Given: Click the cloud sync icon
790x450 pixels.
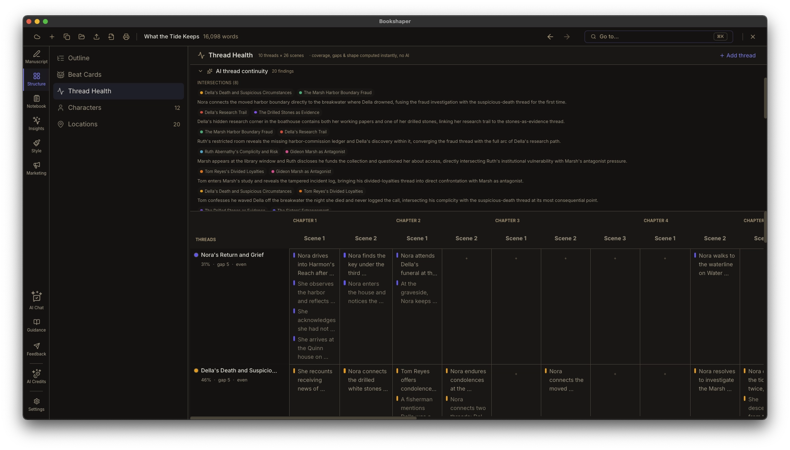Looking at the screenshot, I should (x=37, y=37).
